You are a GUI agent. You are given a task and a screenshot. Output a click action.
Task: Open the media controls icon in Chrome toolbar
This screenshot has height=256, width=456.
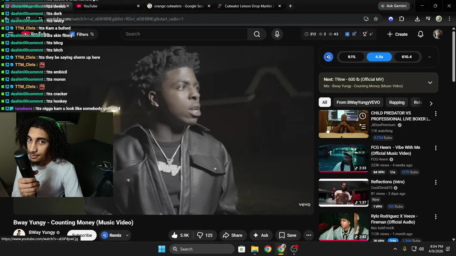point(428,19)
